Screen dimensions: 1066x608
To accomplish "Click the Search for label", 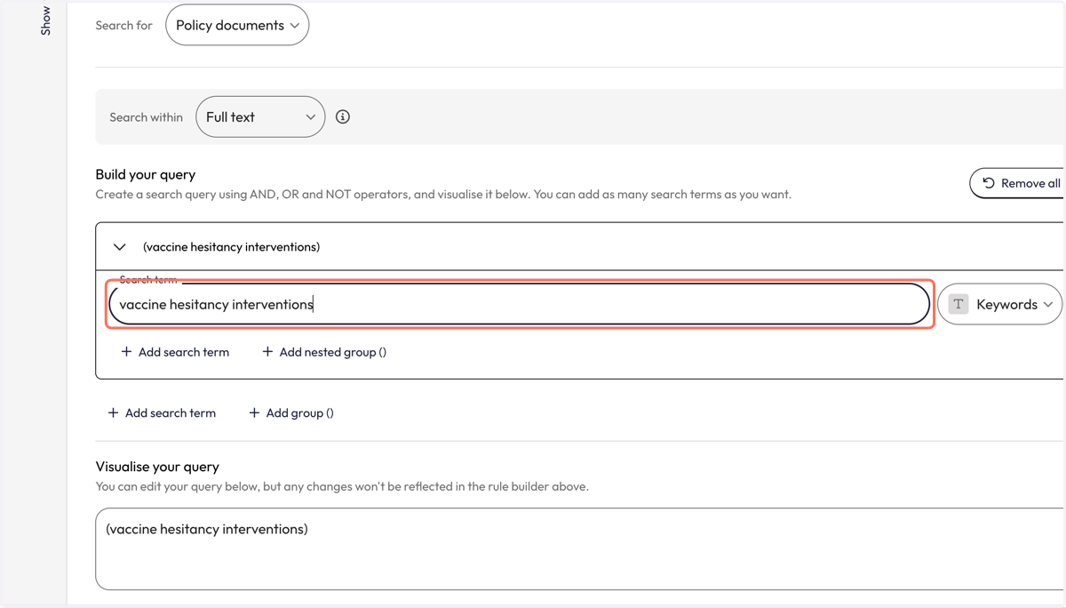I will (123, 25).
